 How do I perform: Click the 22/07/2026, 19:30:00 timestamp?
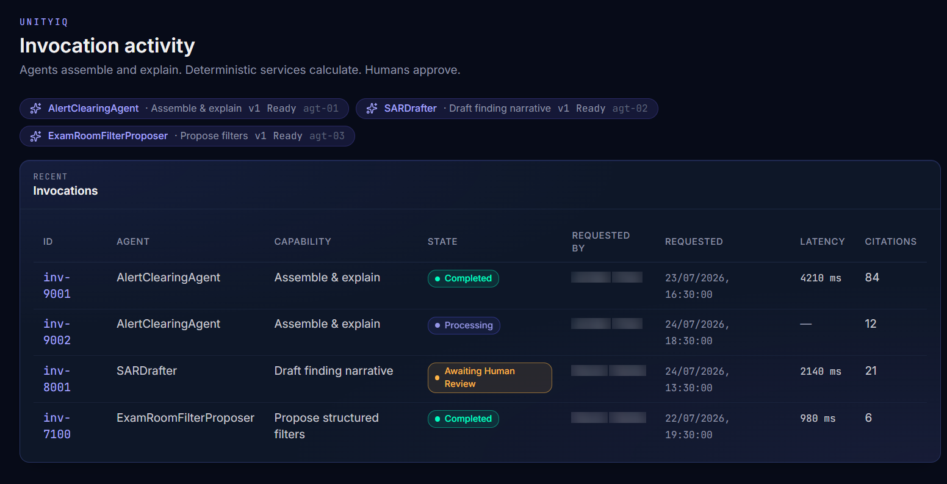[x=697, y=427]
